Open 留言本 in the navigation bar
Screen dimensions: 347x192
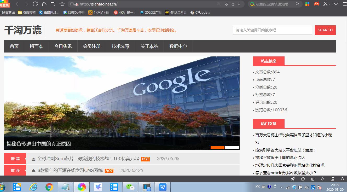point(36,46)
